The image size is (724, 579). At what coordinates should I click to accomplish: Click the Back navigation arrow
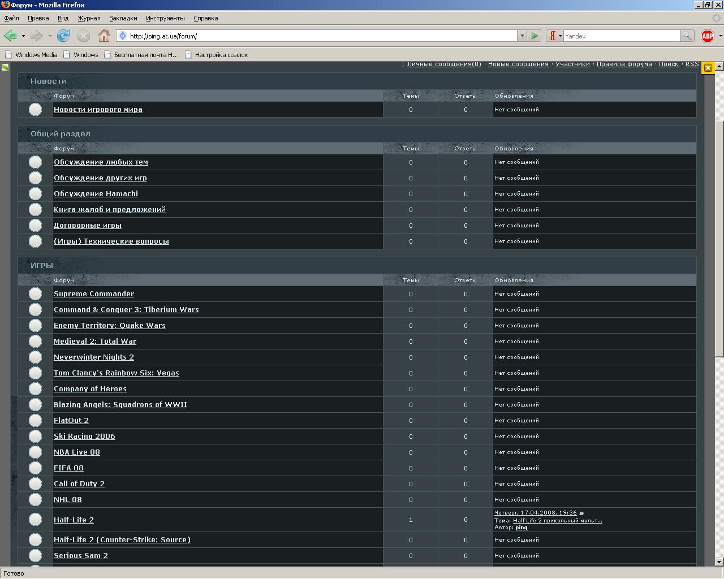coord(10,36)
